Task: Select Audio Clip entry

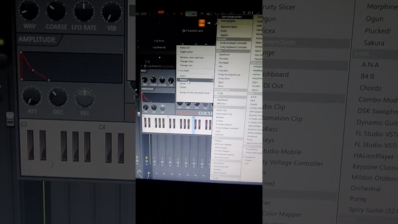Action: (x=221, y=110)
